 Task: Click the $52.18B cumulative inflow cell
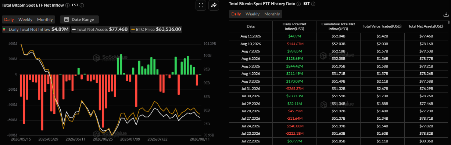click(338, 51)
